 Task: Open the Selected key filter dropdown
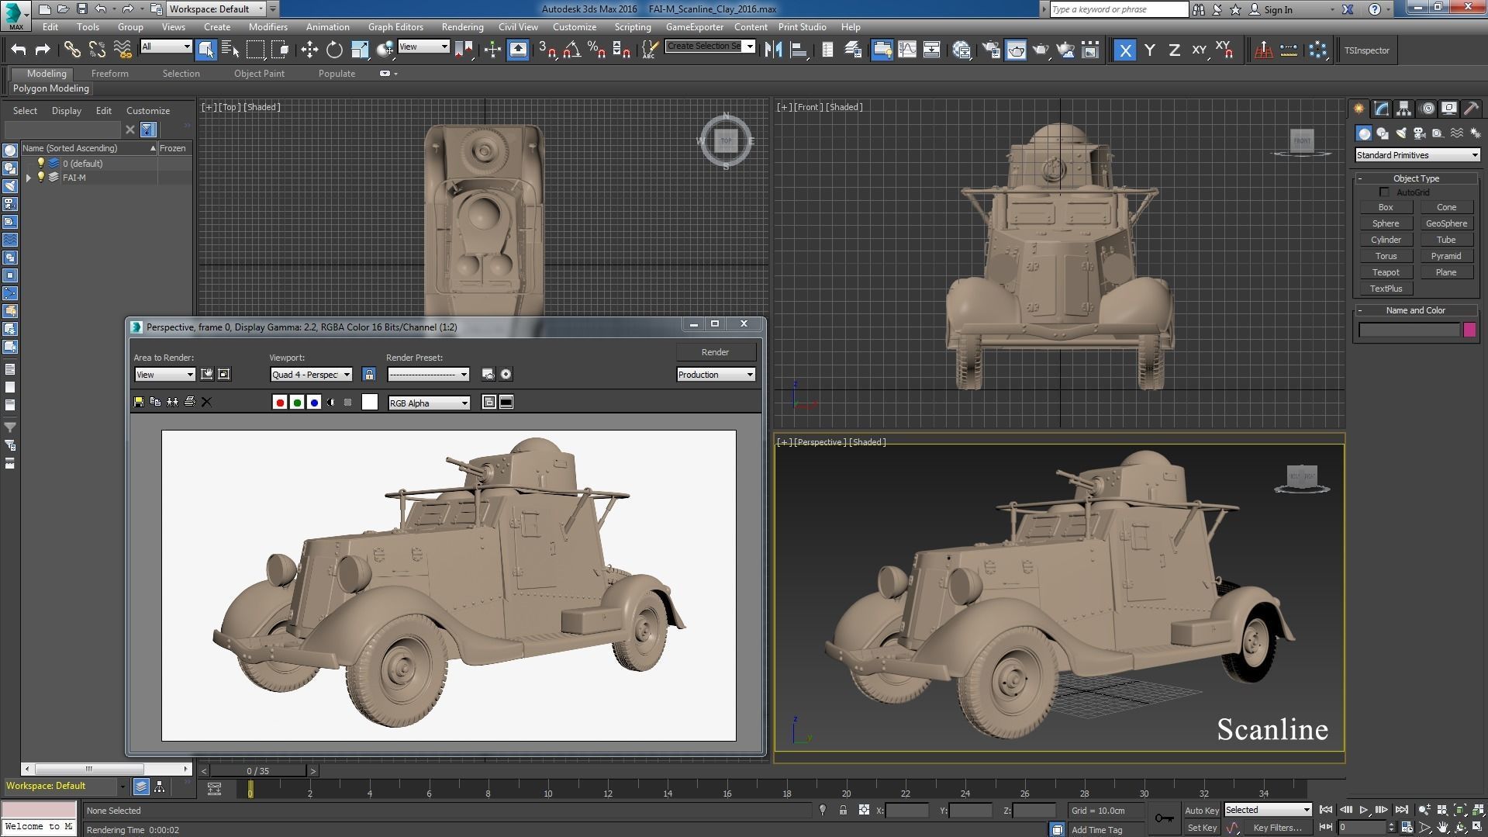click(x=1268, y=810)
